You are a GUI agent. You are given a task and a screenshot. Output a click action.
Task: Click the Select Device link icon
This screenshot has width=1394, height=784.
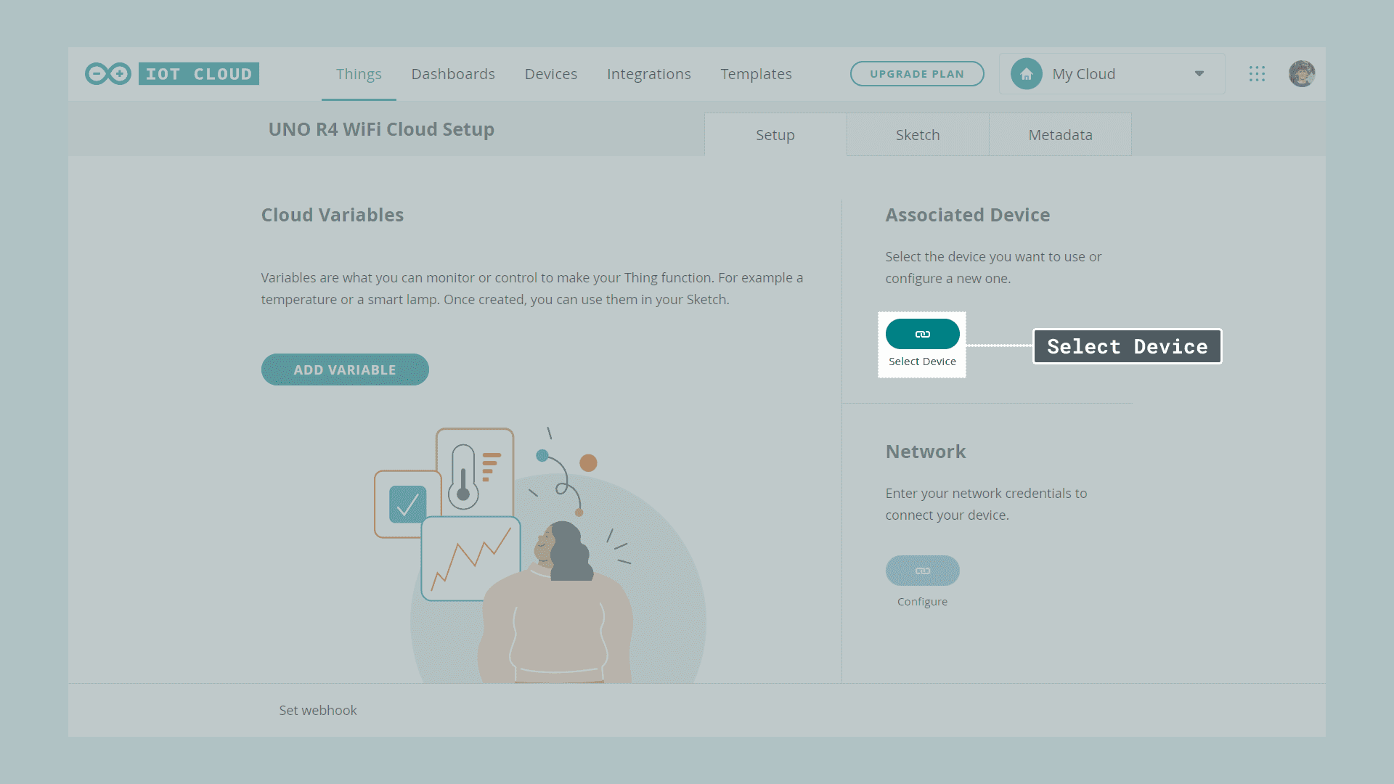(x=922, y=334)
